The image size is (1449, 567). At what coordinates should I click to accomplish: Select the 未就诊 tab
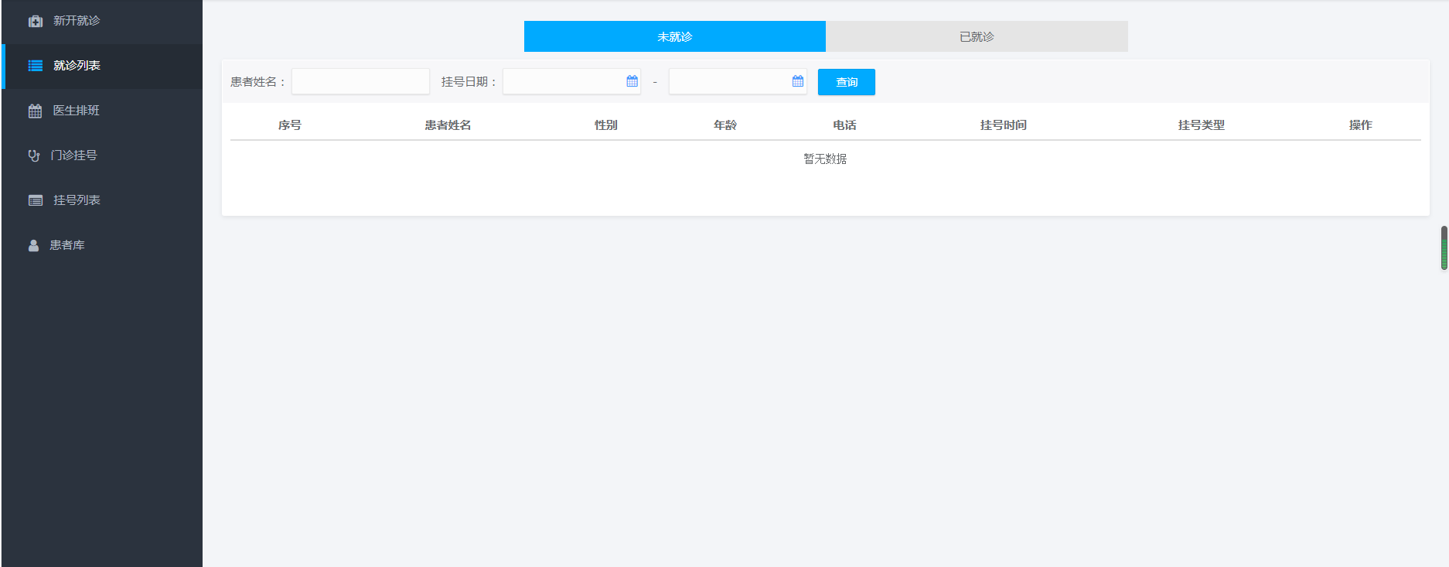click(674, 36)
